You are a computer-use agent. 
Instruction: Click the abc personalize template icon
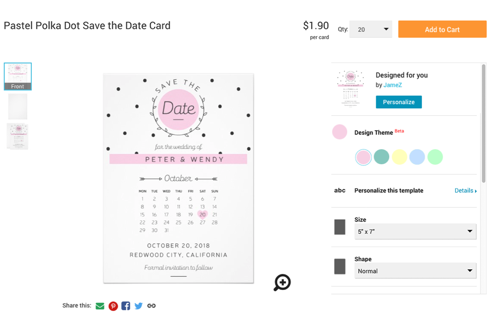[340, 191]
